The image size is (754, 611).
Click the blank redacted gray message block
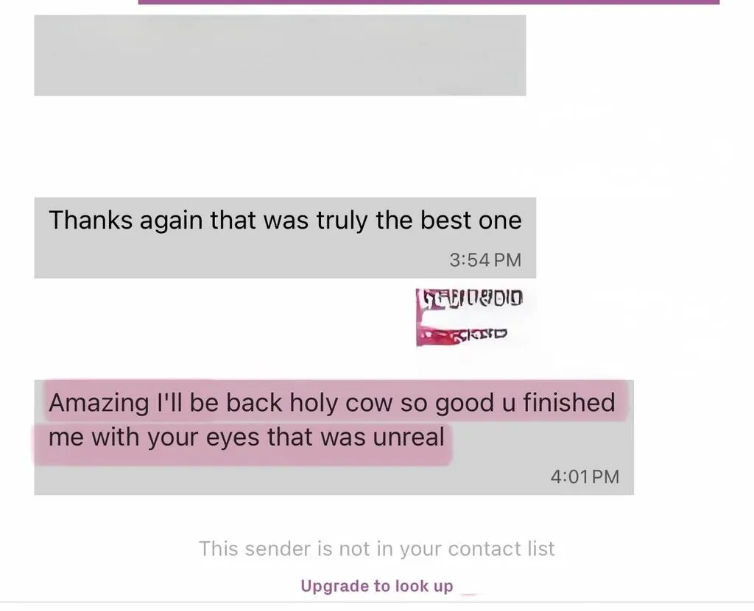(x=280, y=55)
